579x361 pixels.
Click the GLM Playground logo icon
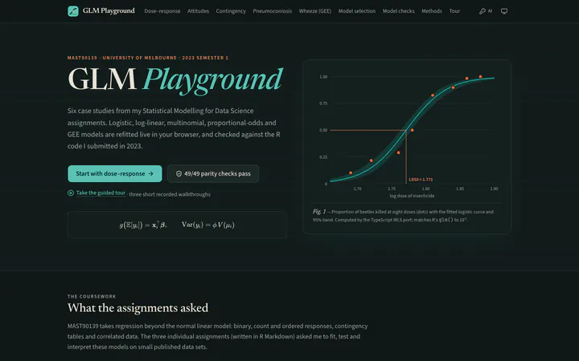pos(73,11)
